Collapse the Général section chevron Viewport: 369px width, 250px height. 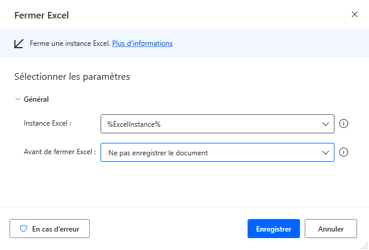[17, 99]
